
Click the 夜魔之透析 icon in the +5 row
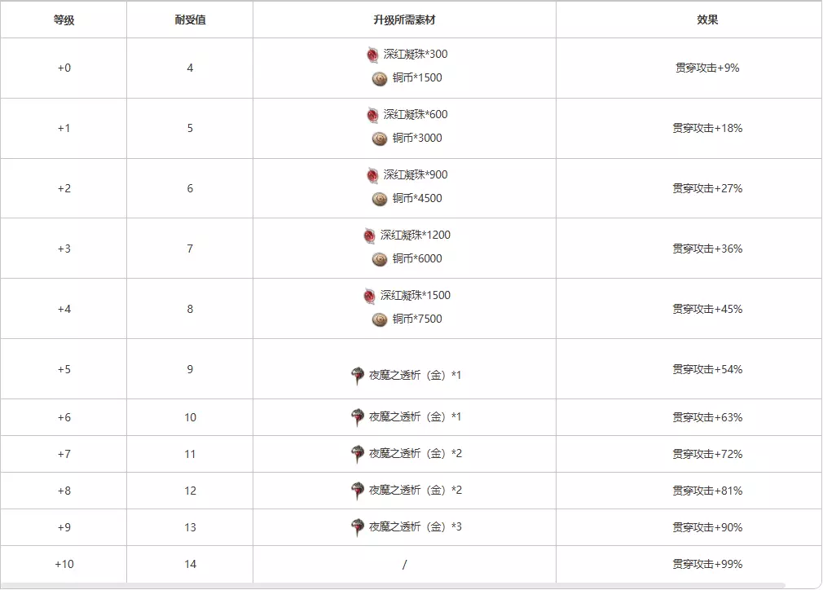pos(358,376)
